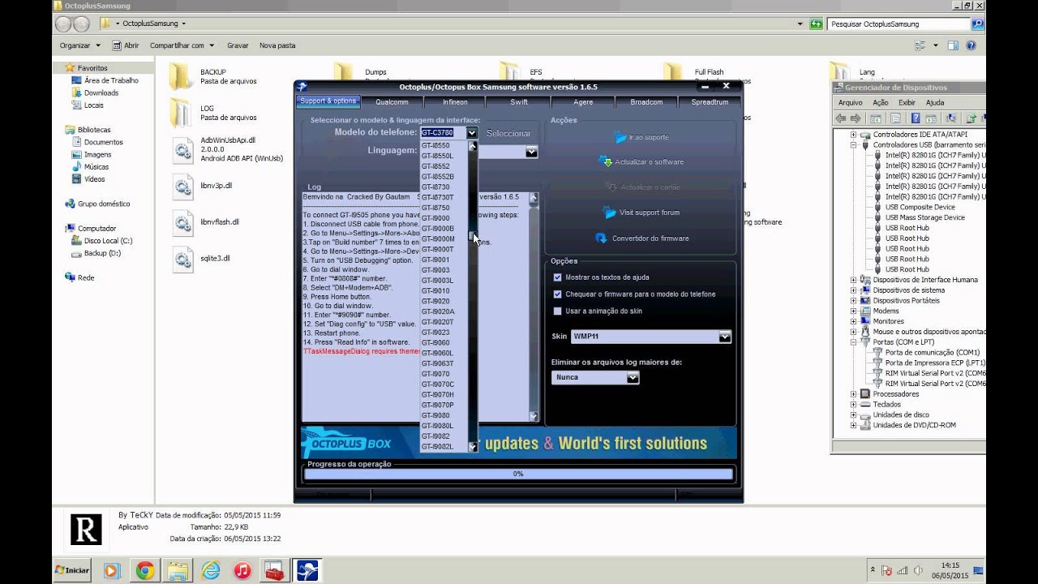Click the 'Actualizar o software' download icon
The width and height of the screenshot is (1038, 584).
(x=606, y=161)
